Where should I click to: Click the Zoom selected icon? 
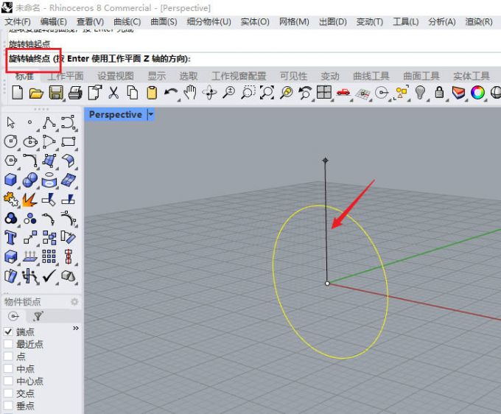point(287,93)
